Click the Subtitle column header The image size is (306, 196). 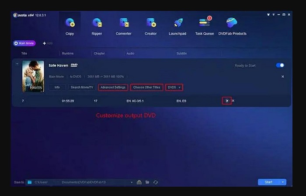coord(181,53)
